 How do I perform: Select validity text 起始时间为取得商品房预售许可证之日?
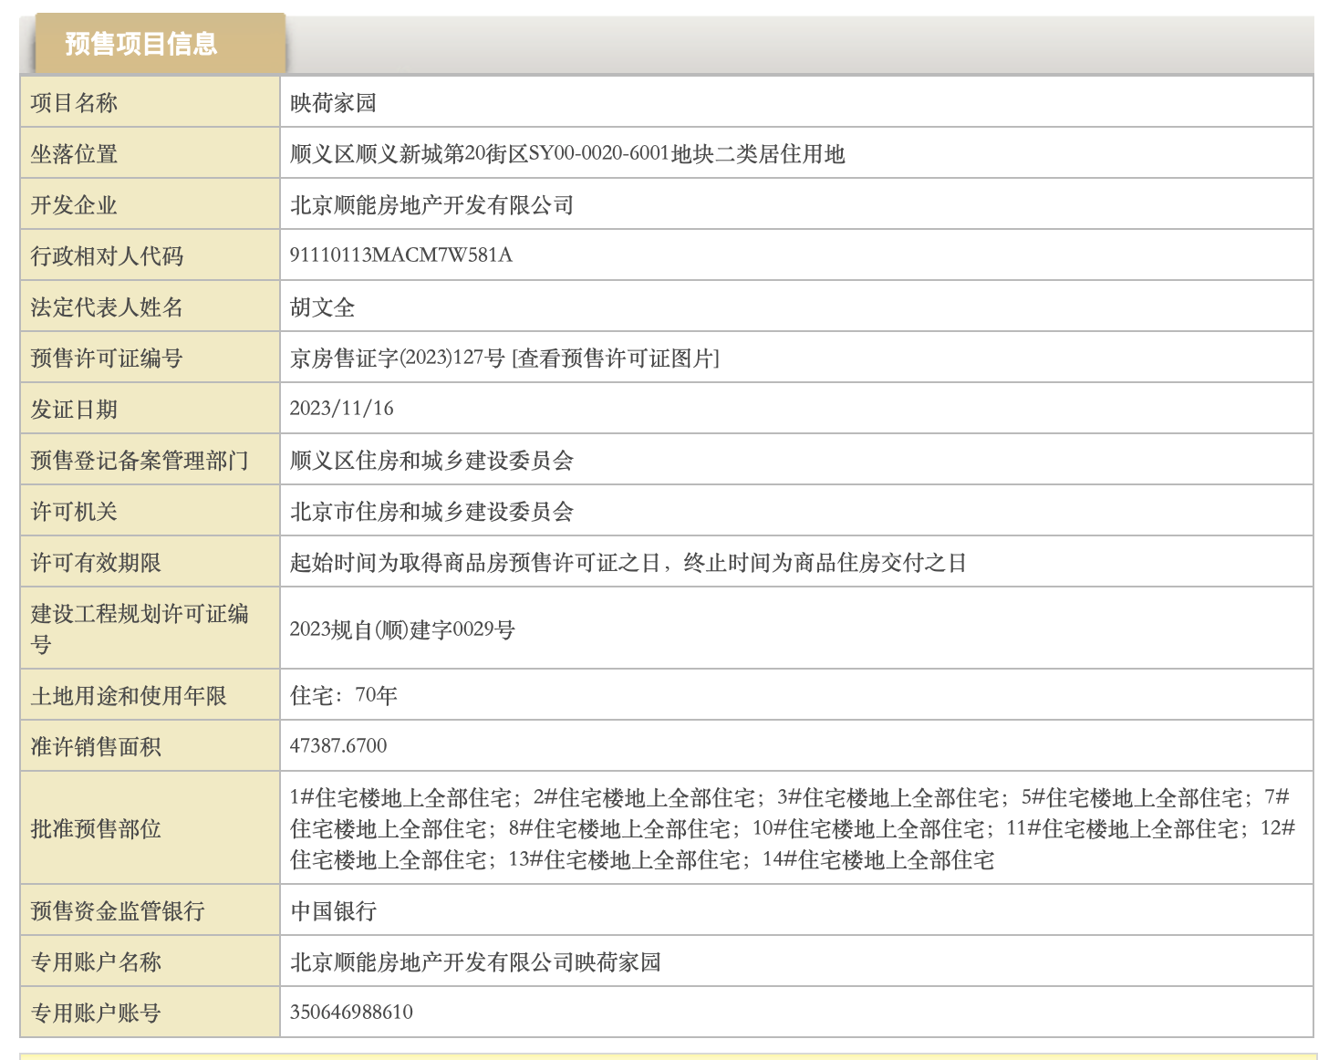click(475, 563)
